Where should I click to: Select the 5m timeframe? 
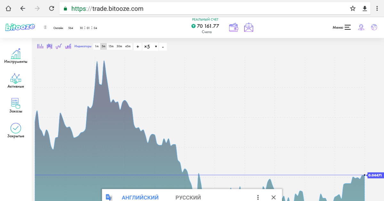click(x=103, y=47)
